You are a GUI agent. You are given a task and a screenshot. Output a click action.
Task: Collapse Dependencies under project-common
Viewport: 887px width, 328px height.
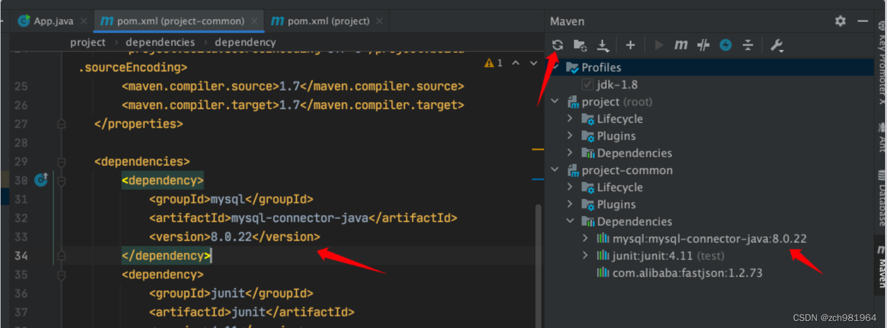pyautogui.click(x=570, y=221)
